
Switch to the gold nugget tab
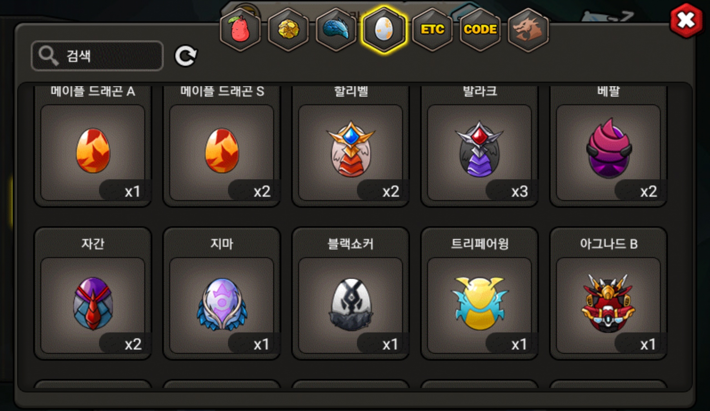click(288, 30)
